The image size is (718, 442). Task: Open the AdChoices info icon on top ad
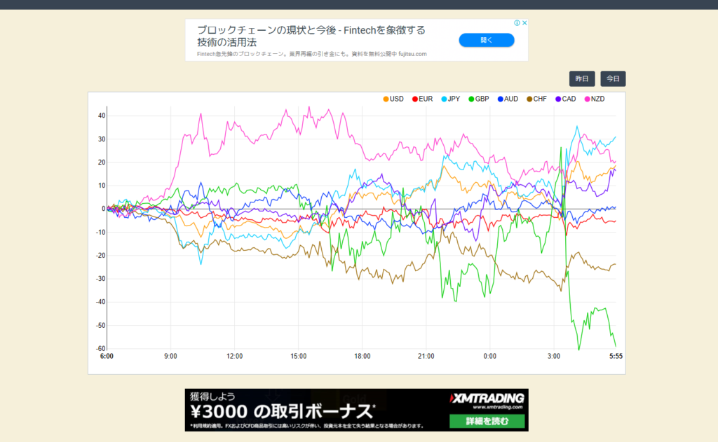517,23
